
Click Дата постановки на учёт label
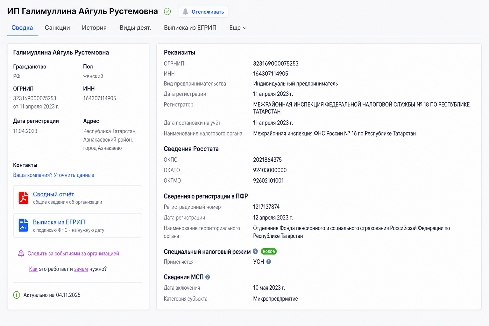(192, 123)
